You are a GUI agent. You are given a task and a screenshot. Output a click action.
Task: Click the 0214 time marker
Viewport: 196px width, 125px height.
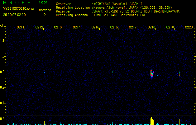(x=77, y=27)
